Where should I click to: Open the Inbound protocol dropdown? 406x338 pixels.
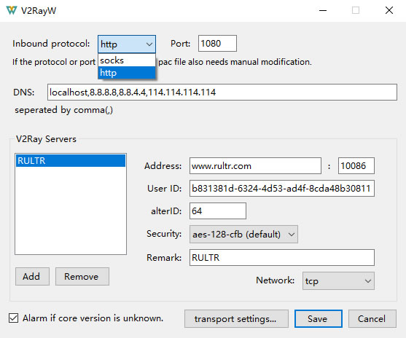coord(127,44)
